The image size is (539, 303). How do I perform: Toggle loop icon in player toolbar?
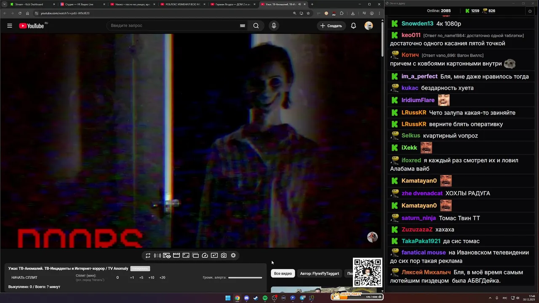(x=148, y=255)
